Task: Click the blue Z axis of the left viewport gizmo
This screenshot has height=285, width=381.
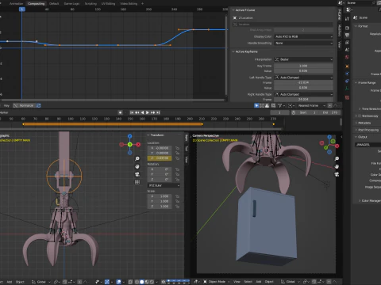Action: [x=129, y=136]
